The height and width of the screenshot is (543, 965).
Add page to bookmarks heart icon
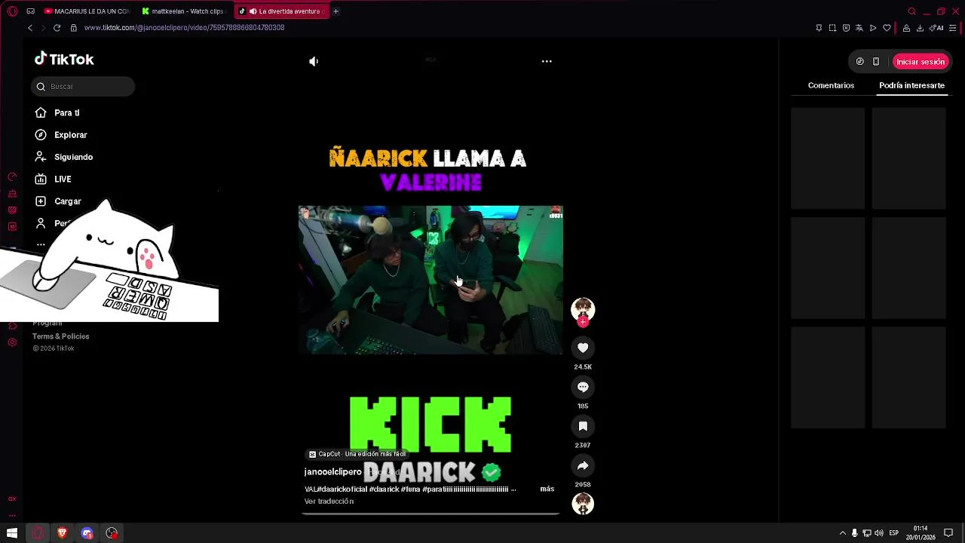click(887, 28)
